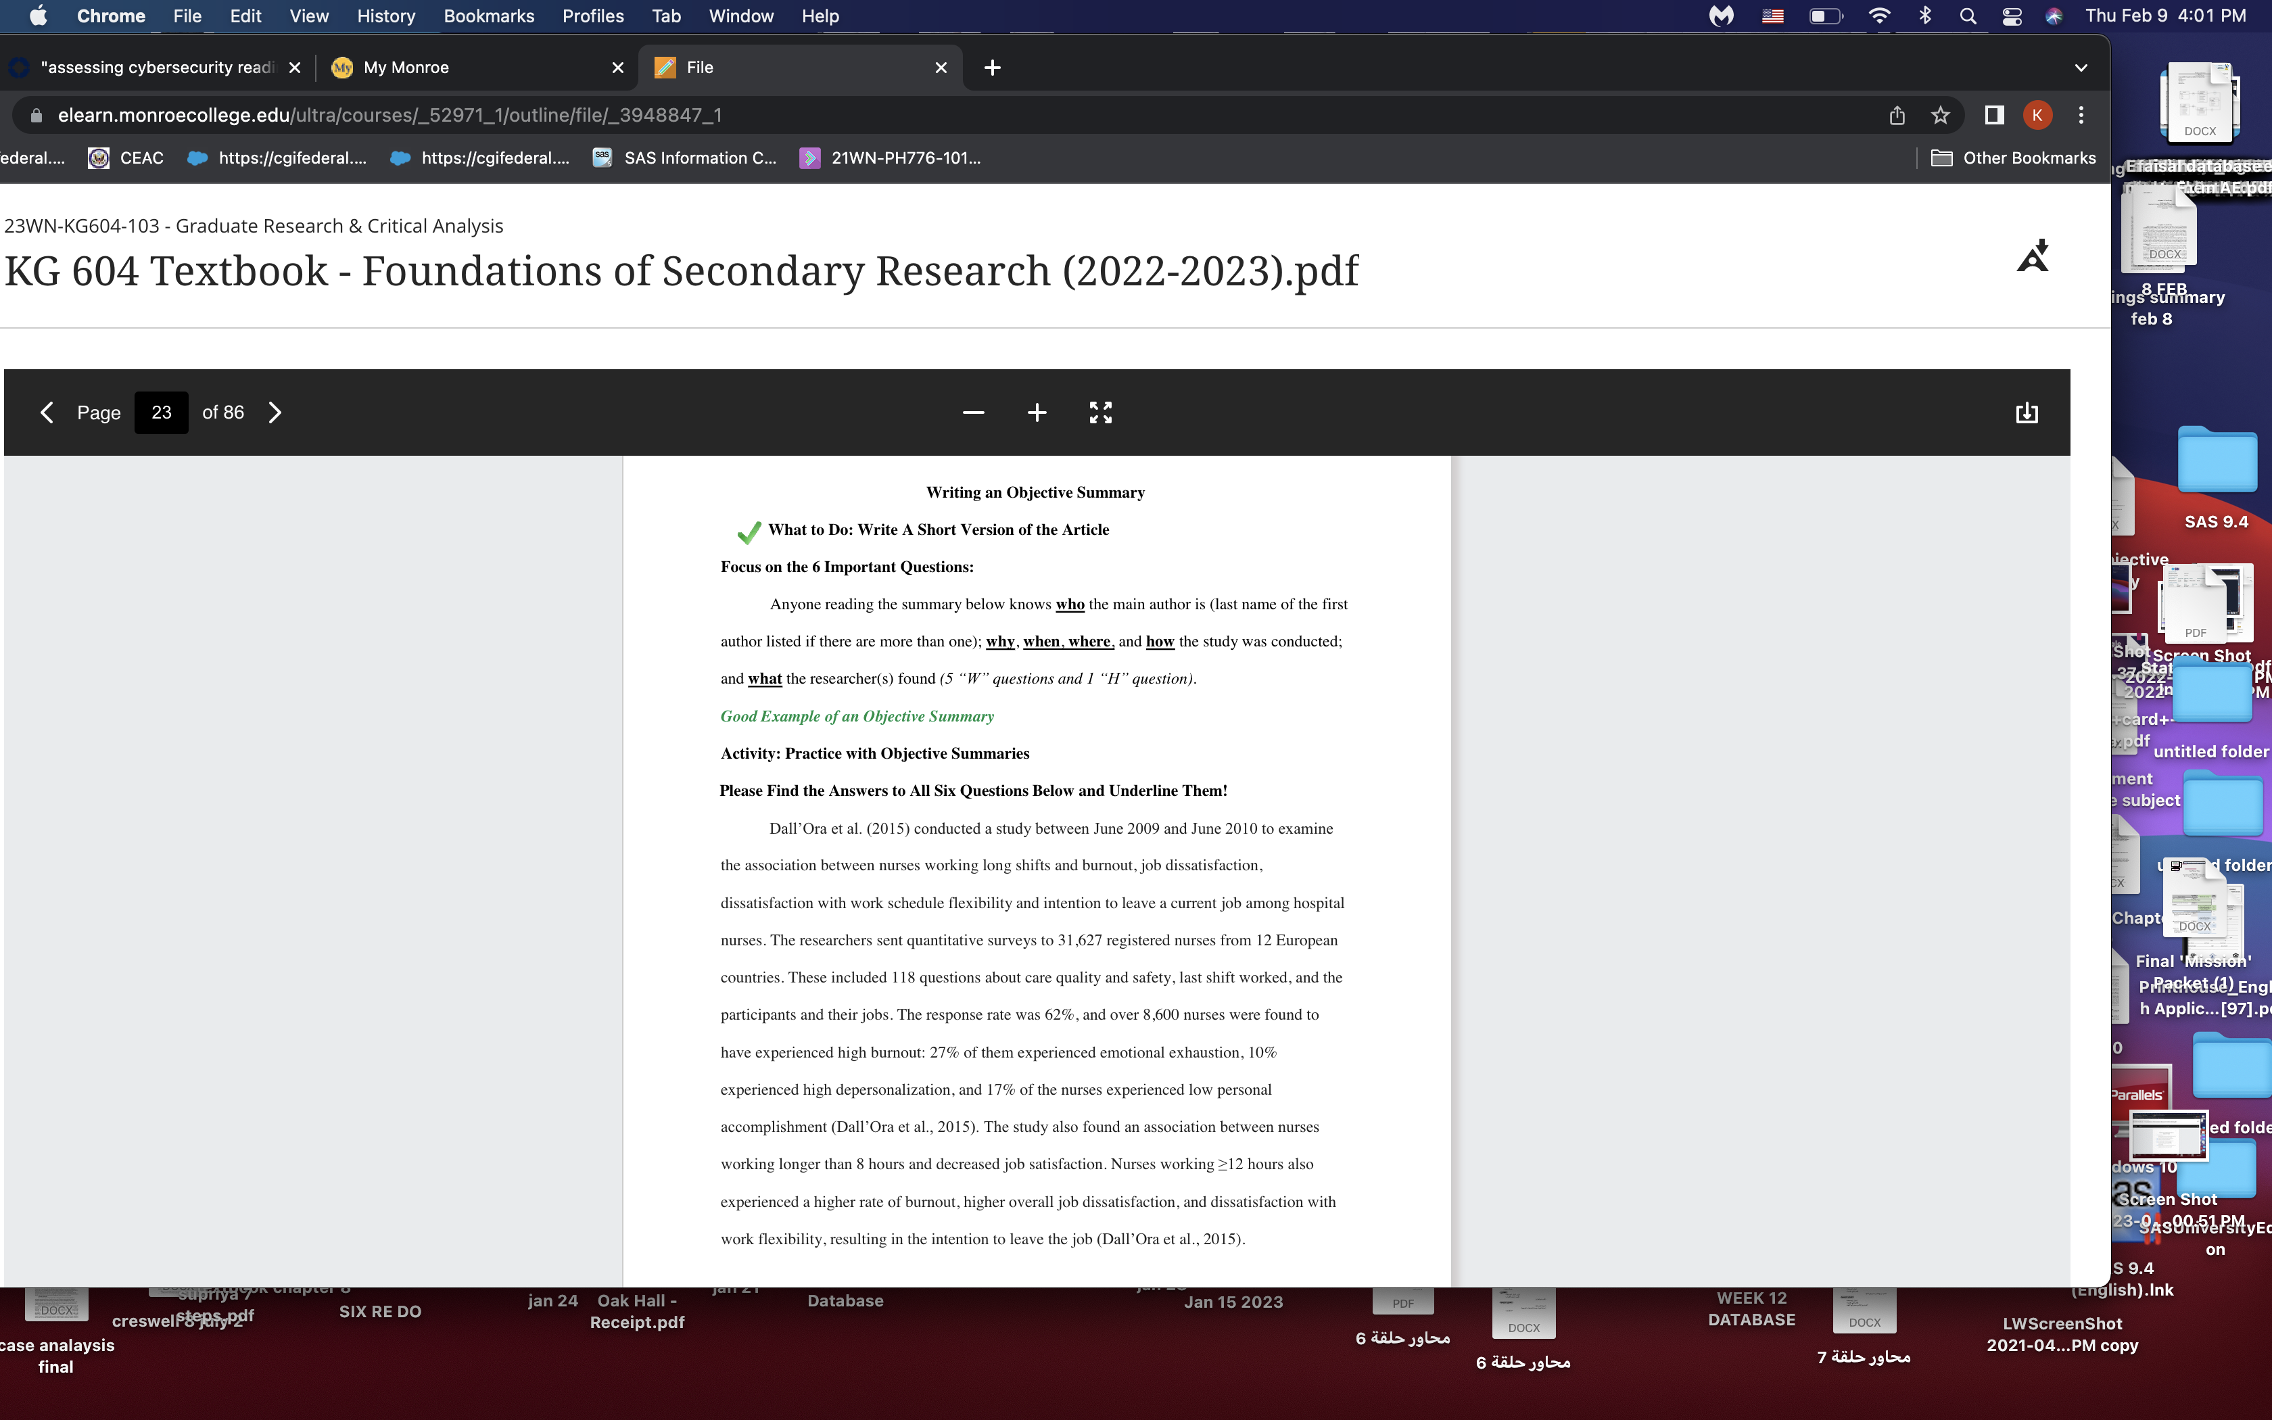Click the Siri icon
The width and height of the screenshot is (2272, 1420).
pos(2053,16)
